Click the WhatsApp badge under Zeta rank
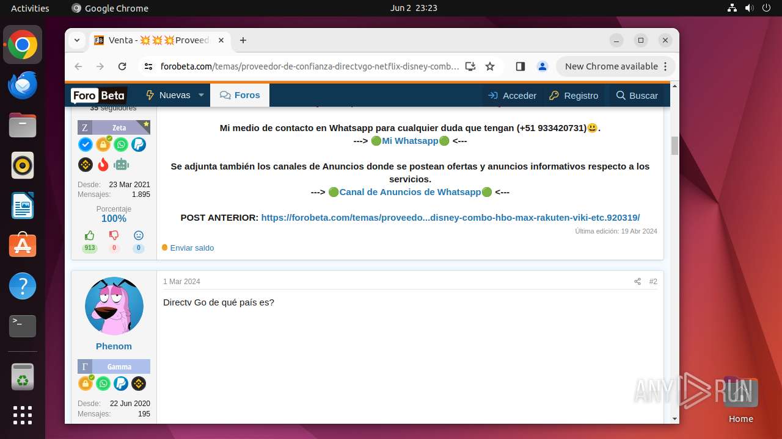Viewport: 782px width, 439px height. click(x=121, y=145)
